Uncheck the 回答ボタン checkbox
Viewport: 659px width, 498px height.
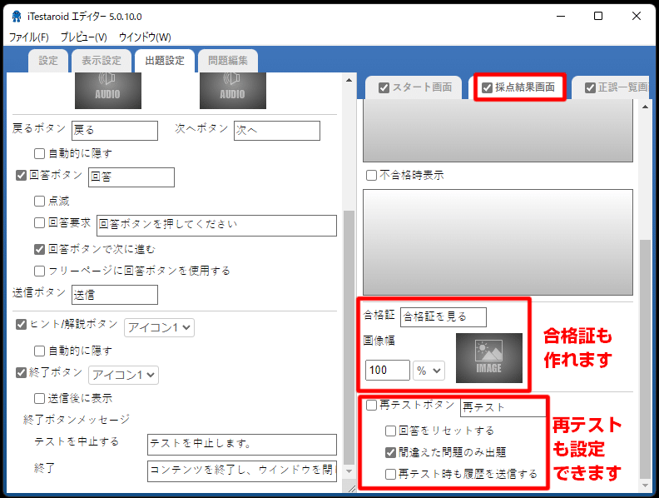[21, 175]
